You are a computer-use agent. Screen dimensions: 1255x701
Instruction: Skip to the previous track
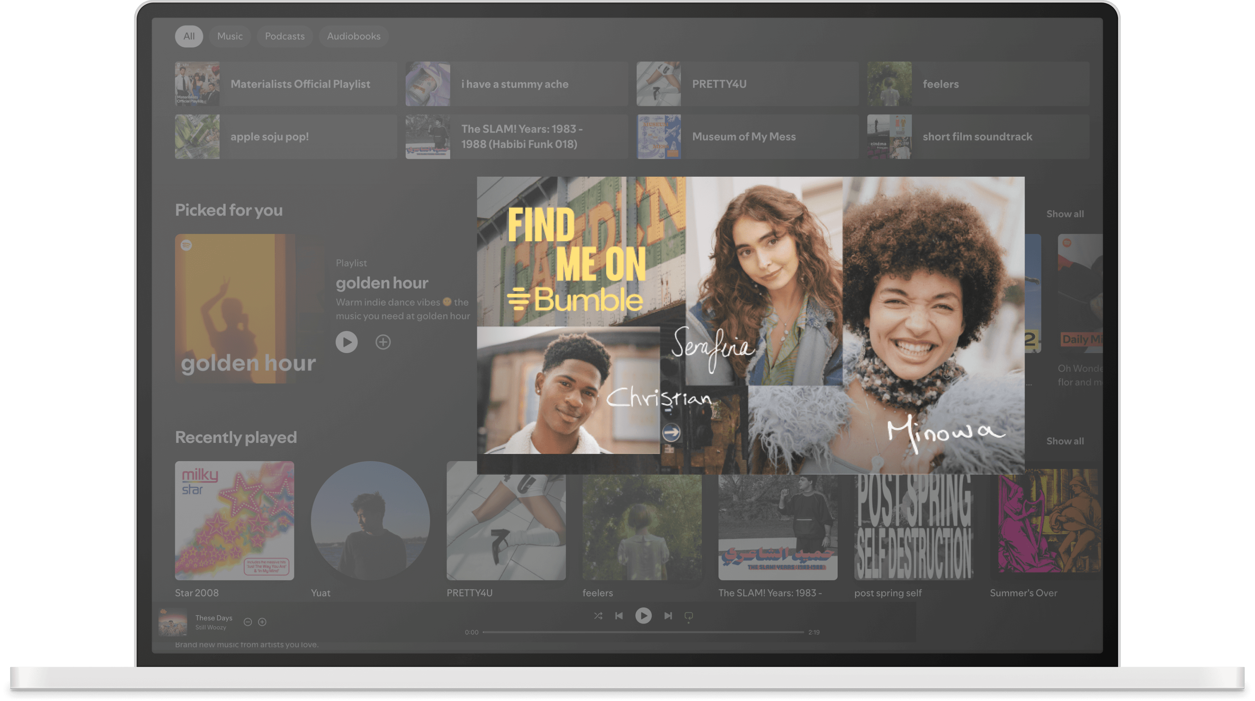click(619, 616)
